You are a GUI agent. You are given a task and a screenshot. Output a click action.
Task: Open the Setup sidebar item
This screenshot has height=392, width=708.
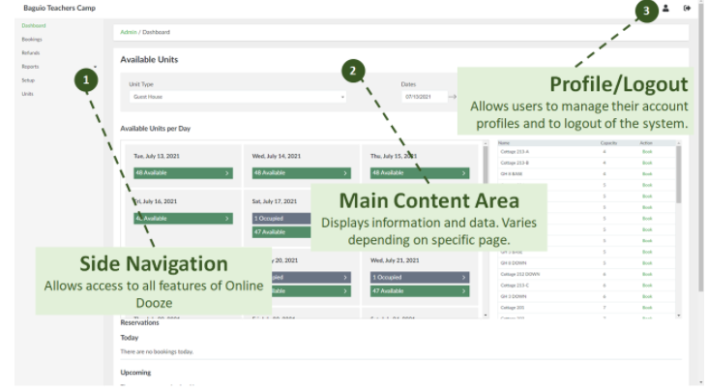tap(28, 79)
